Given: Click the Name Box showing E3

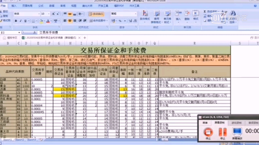Looking at the screenshot, I should point(10,32).
